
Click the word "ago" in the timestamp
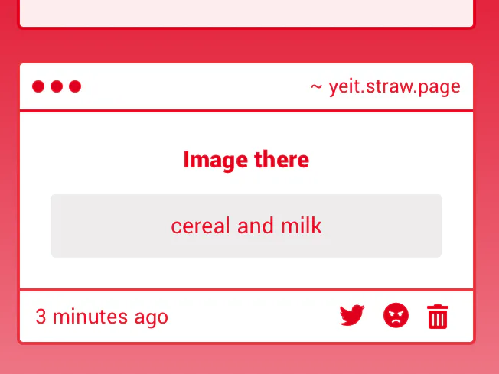152,318
